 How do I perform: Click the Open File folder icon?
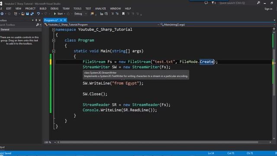coord(23,13)
